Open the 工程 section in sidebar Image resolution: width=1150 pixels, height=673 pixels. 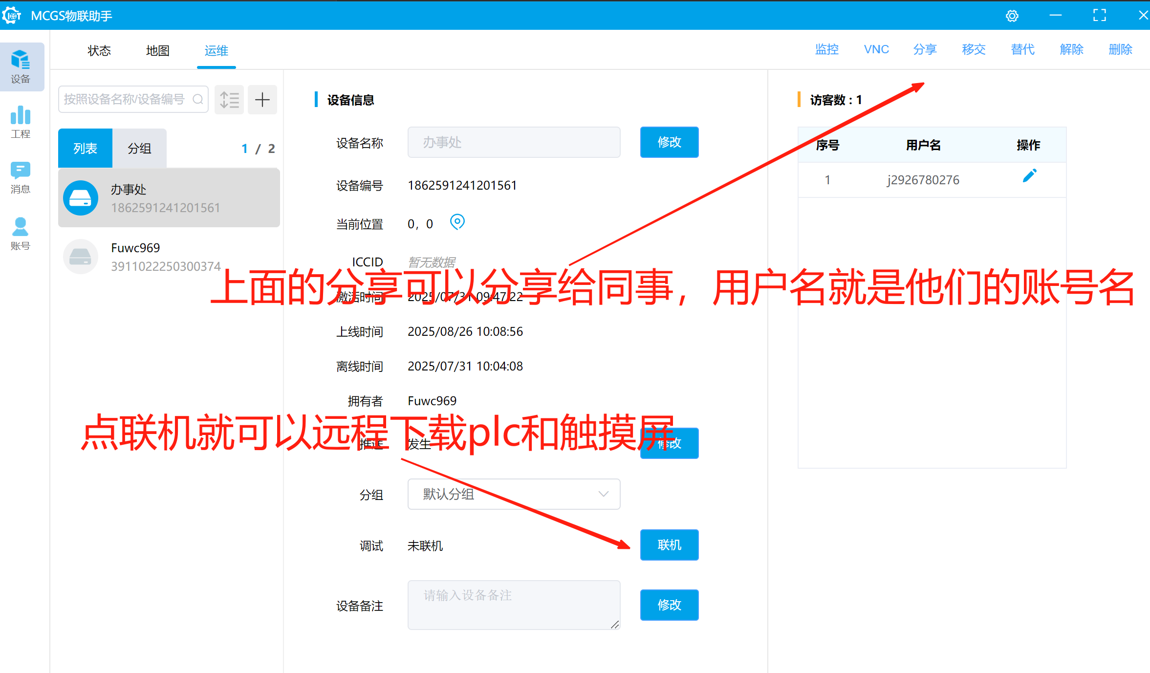pos(21,122)
